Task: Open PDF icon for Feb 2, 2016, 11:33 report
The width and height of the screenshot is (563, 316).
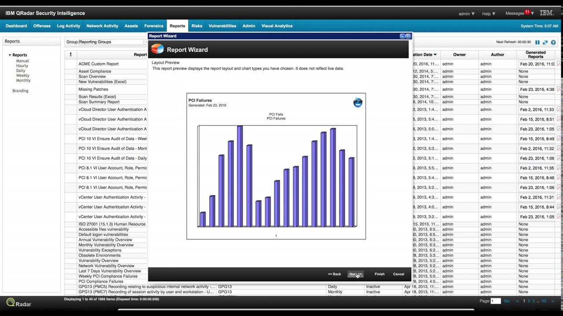Action: (x=559, y=110)
